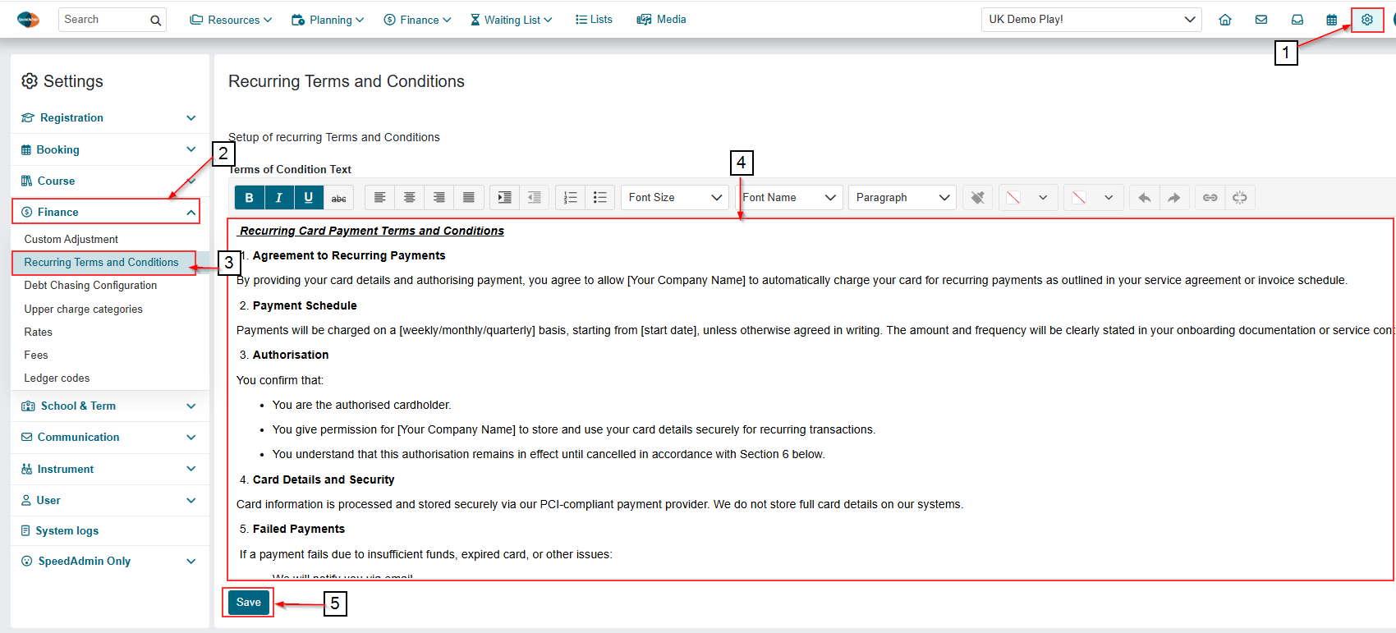The image size is (1396, 633).
Task: Insert a numbered list
Action: (x=570, y=198)
